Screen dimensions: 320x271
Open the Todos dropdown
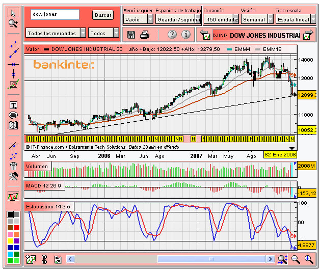(103, 33)
